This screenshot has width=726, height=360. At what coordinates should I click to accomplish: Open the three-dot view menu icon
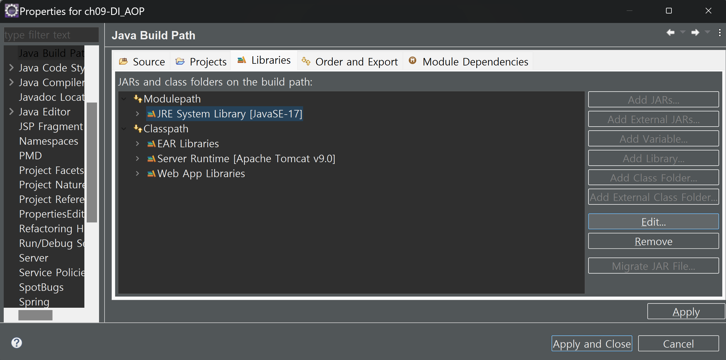point(720,32)
